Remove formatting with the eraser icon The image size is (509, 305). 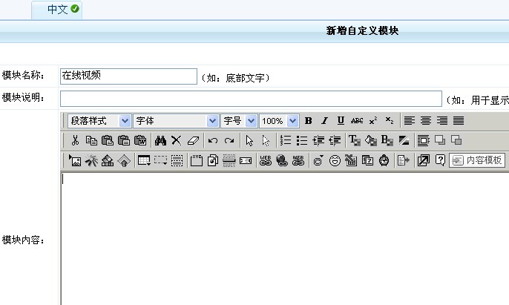tap(193, 140)
